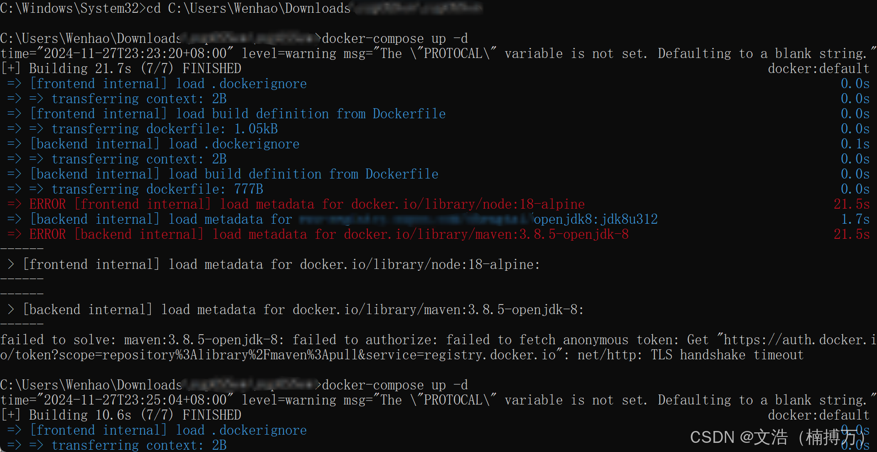Image resolution: width=877 pixels, height=452 pixels.
Task: Click the red backend maven ERROR line
Action: pos(329,235)
